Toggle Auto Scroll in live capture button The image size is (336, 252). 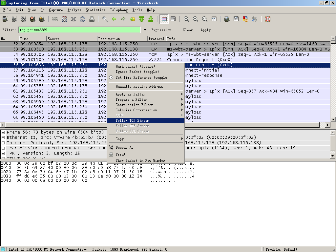pos(173,19)
